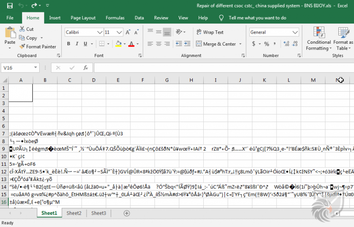Viewport: 354px width, 227px height.
Task: Click the Undo arrow icon
Action: (21, 6)
